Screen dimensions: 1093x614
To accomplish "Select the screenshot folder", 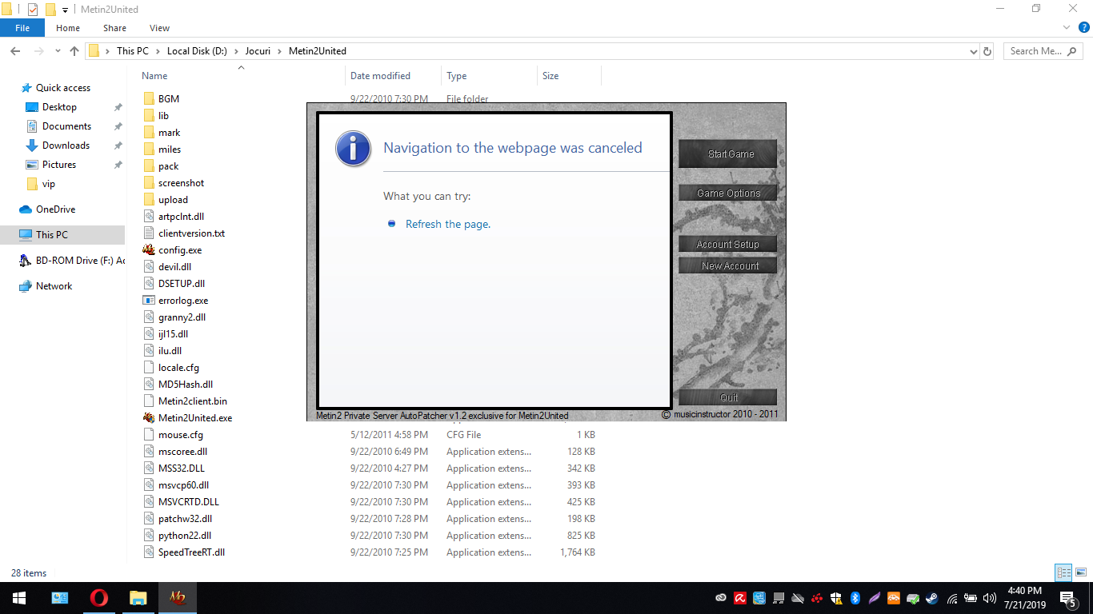I will click(x=181, y=183).
